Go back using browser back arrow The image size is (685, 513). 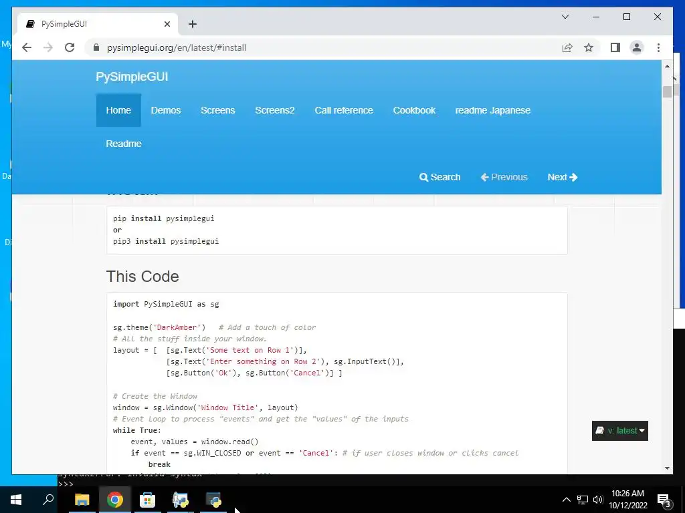click(x=27, y=47)
